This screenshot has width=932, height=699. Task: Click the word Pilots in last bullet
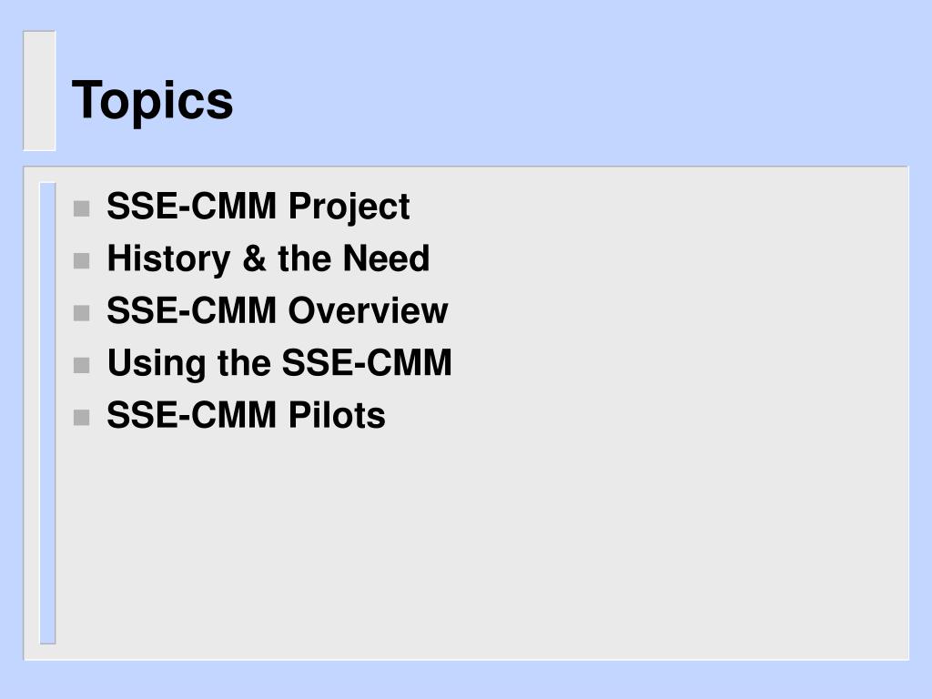coord(337,415)
